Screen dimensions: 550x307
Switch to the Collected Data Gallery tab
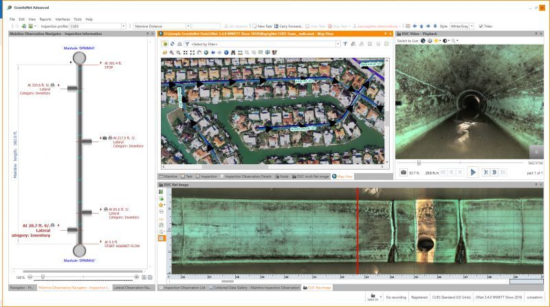point(254,287)
